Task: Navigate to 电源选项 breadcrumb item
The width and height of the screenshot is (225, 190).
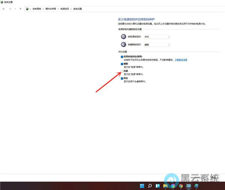Action: pyautogui.click(x=65, y=8)
